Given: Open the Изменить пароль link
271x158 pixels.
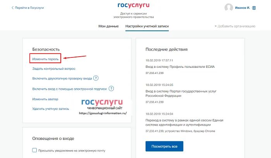Looking at the screenshot, I should click(45, 59).
